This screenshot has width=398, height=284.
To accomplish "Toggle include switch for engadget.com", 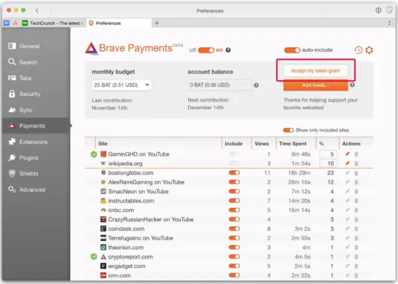I will pos(234,266).
